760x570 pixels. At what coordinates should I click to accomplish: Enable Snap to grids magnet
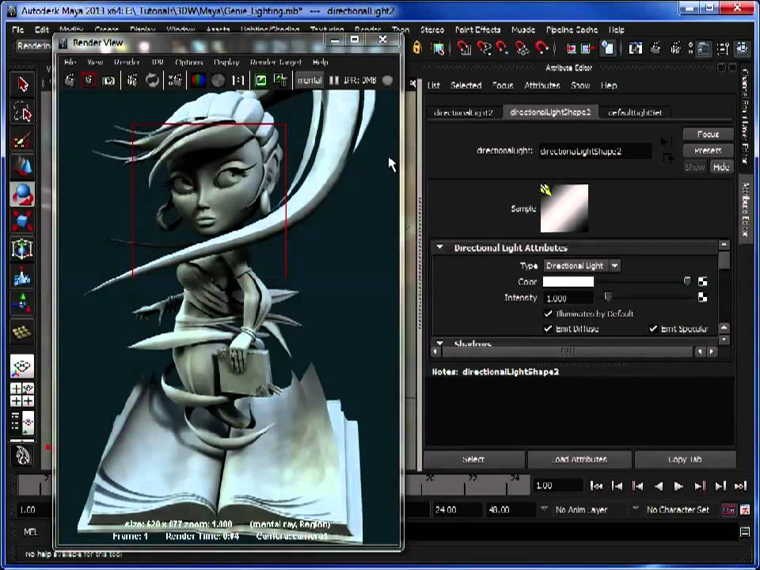[x=465, y=48]
